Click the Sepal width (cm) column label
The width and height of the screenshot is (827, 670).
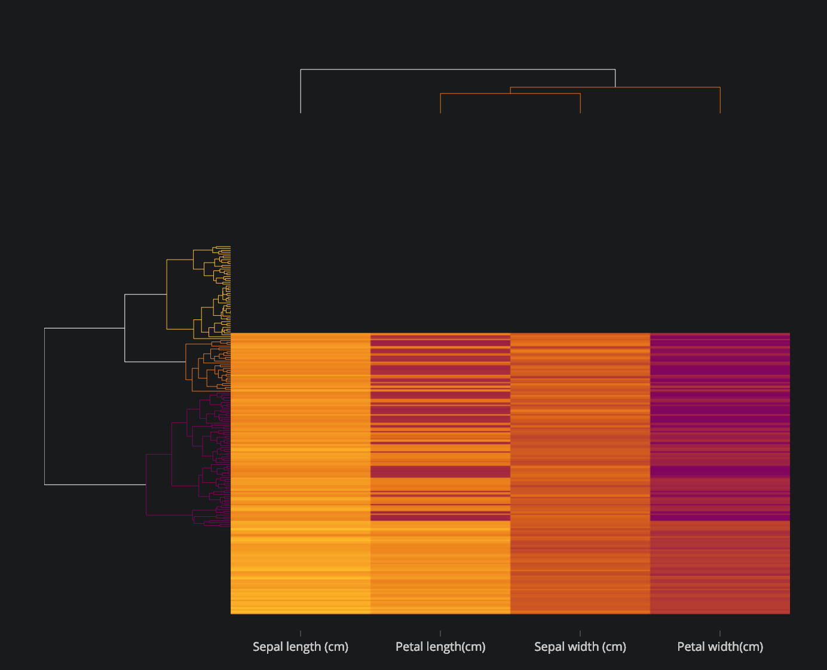click(x=580, y=647)
